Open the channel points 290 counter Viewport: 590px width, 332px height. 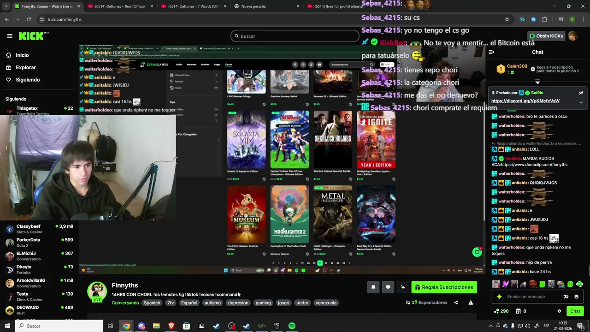point(501,311)
